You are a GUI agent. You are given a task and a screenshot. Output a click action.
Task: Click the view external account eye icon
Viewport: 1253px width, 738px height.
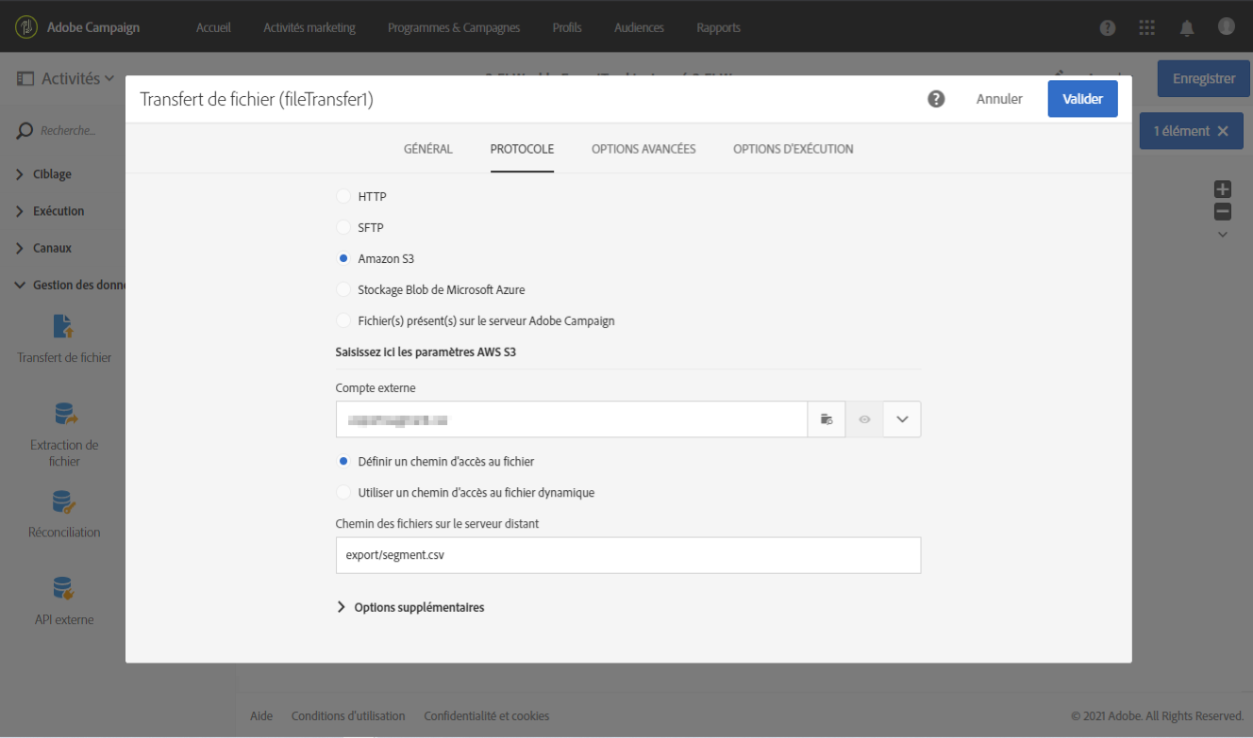(x=864, y=419)
